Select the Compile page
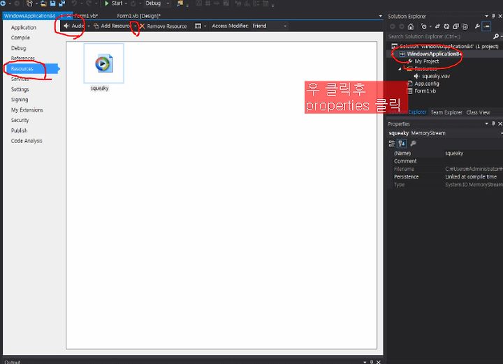Screen dimensions: 503x364 [x=20, y=38]
